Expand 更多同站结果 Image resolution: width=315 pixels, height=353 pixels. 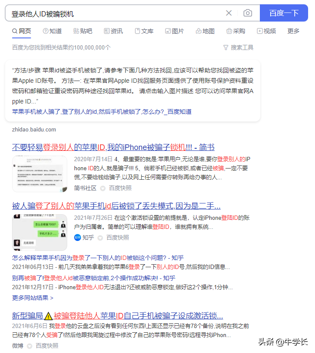pos(33,298)
